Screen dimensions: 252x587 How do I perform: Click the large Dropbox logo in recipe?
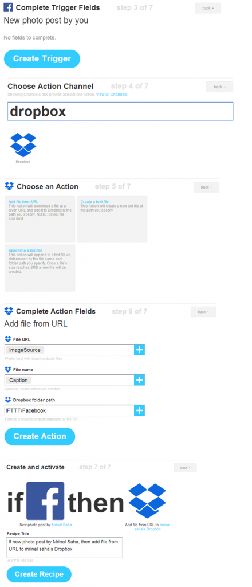147,500
